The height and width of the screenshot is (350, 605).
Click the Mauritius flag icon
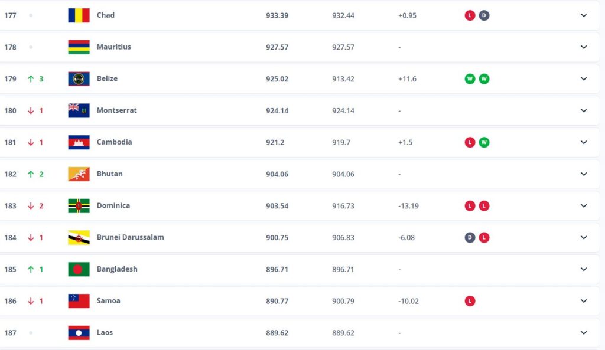tap(79, 47)
